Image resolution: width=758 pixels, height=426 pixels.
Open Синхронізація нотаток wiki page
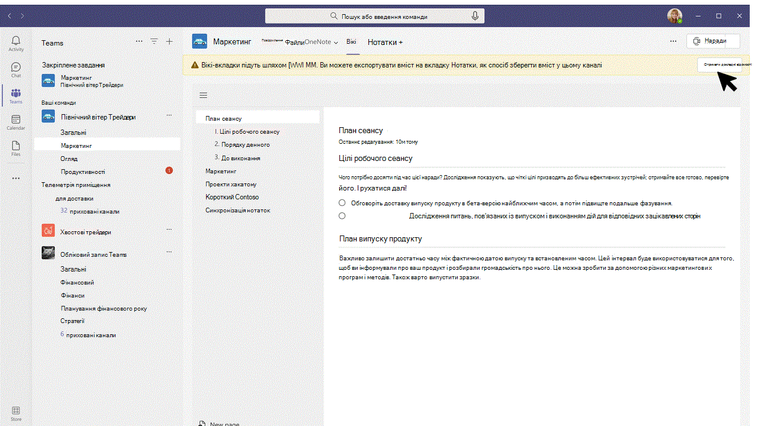coord(238,210)
